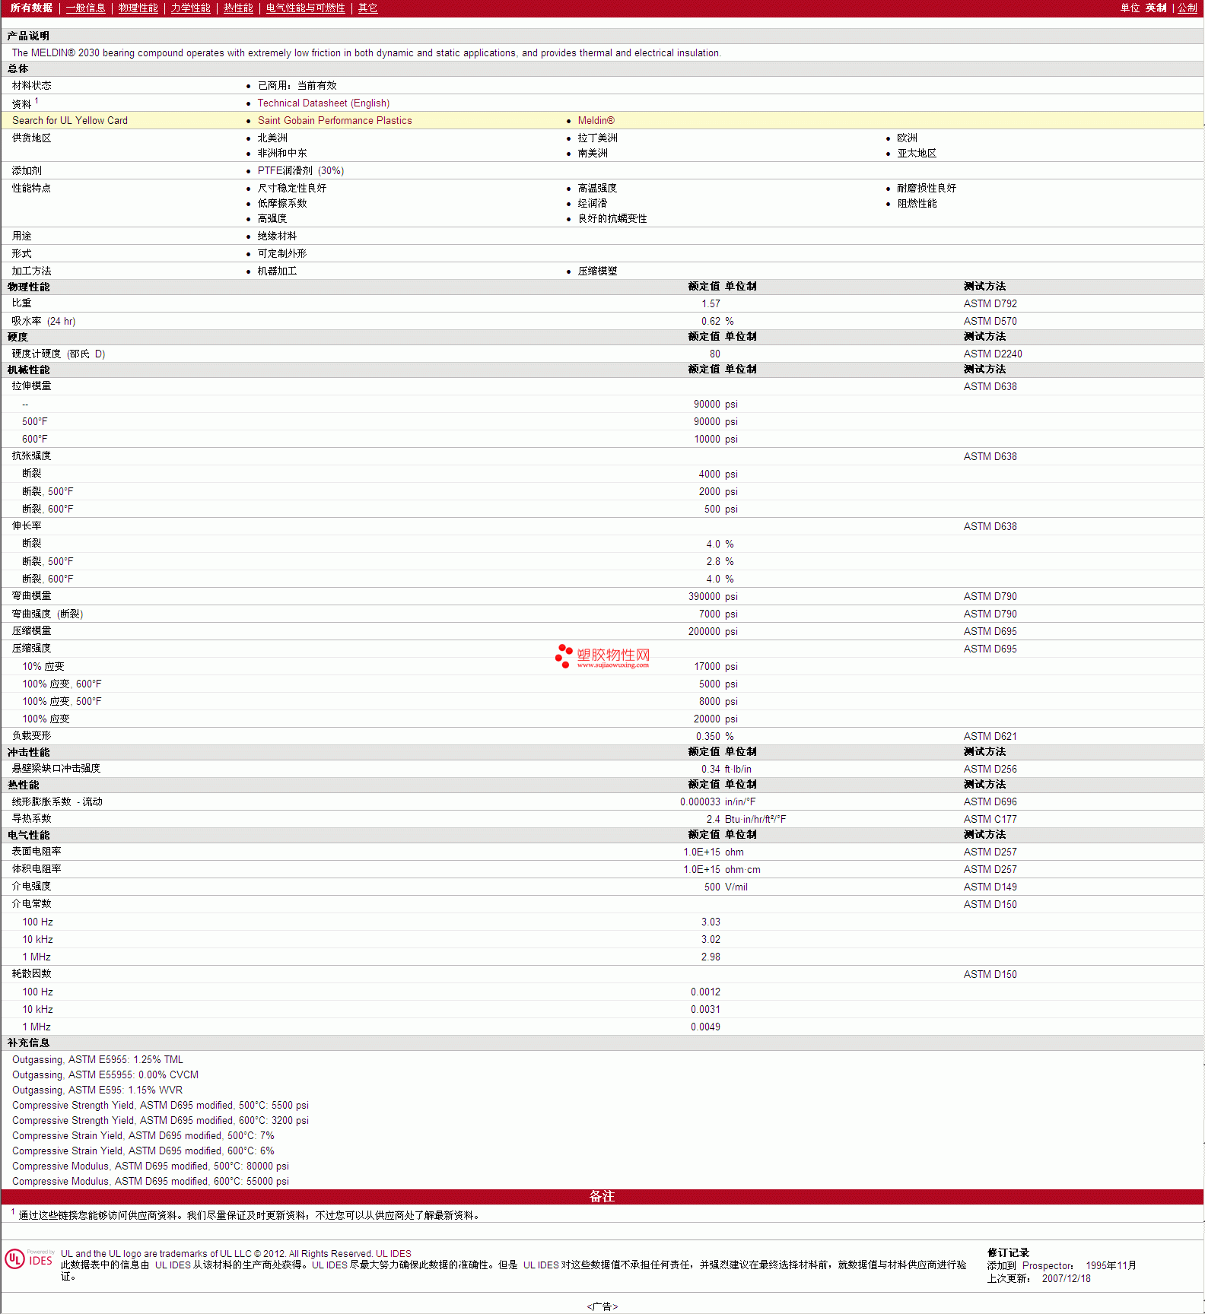Click the 线形膨胀系数 row label

pyautogui.click(x=57, y=801)
